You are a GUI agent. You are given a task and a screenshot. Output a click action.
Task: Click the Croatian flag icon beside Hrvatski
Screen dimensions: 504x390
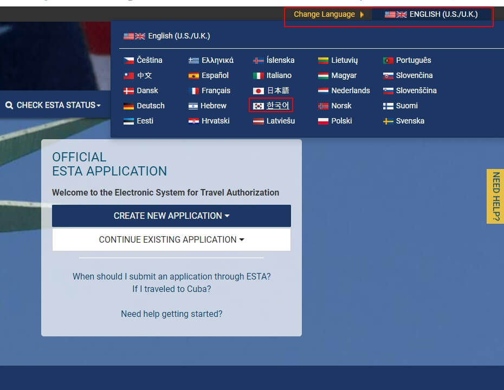click(x=193, y=121)
